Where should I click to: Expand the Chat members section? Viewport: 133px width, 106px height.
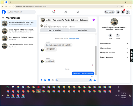coord(114,48)
